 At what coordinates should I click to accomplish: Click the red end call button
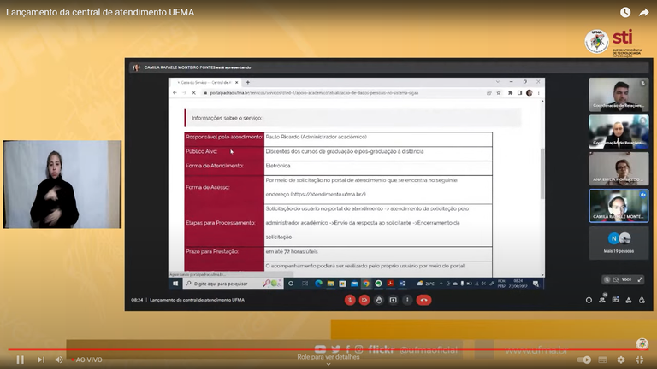423,300
